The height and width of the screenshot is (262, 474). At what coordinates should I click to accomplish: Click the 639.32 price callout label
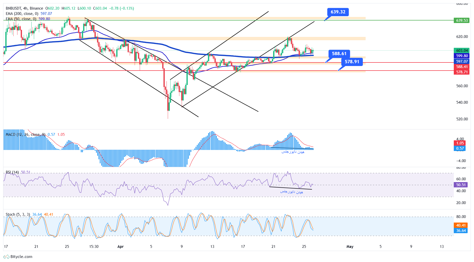click(x=338, y=12)
